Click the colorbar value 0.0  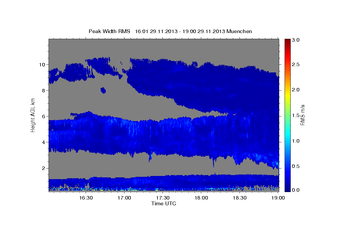(296, 190)
